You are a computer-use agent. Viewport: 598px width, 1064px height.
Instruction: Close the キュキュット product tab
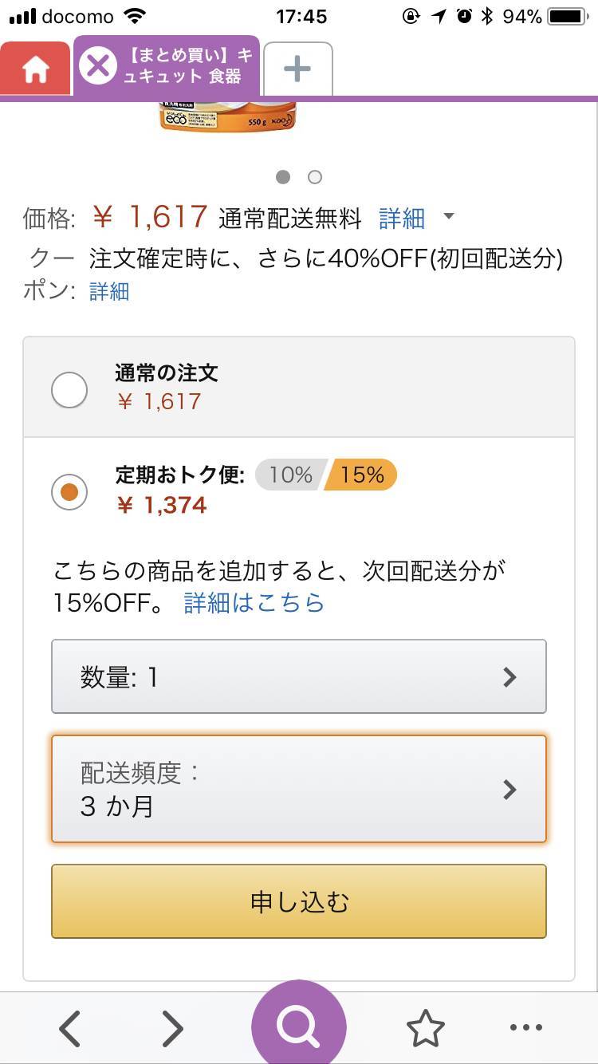(98, 65)
